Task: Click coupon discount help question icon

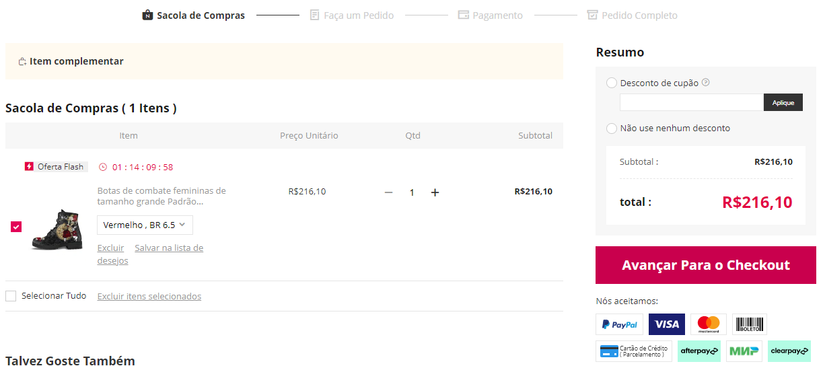Action: tap(706, 83)
